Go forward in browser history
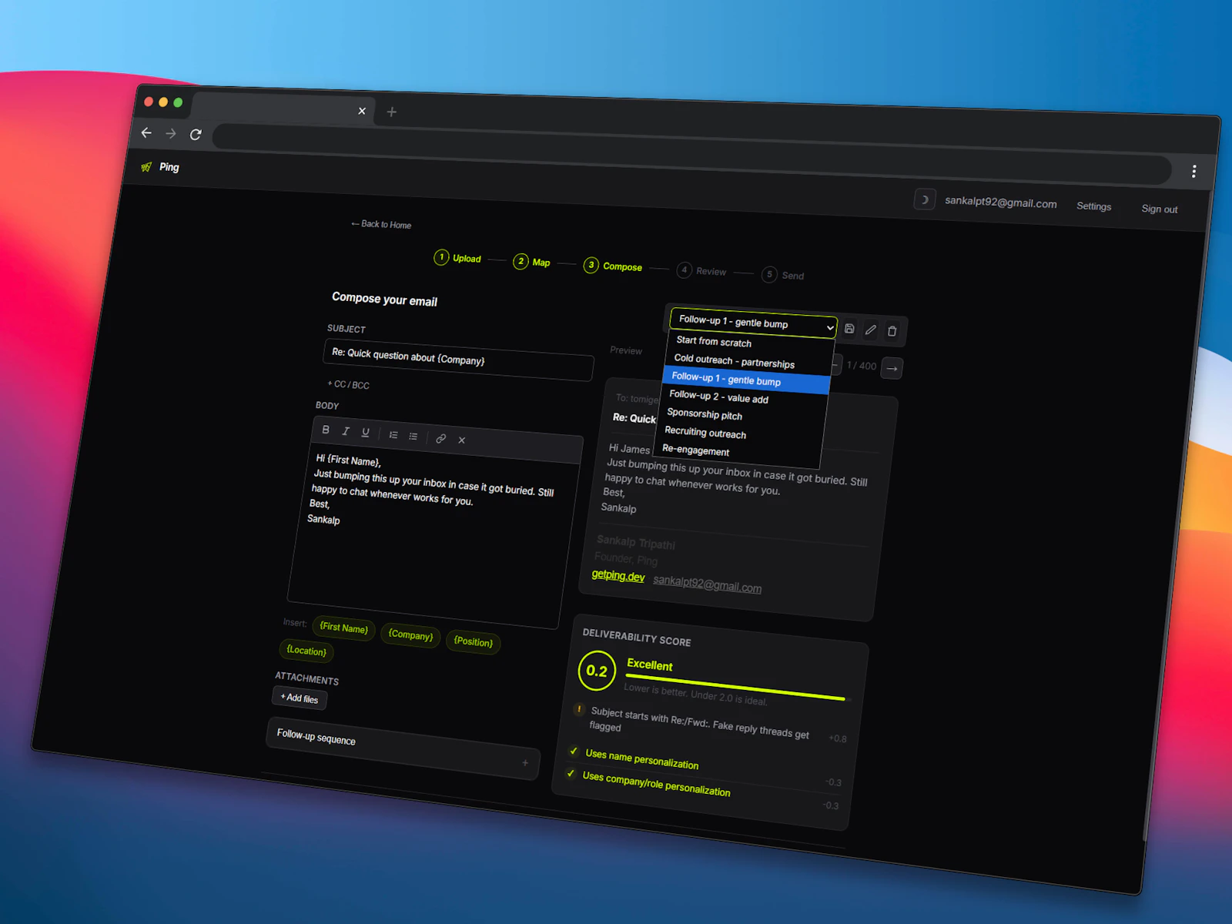1232x924 pixels. click(x=171, y=133)
